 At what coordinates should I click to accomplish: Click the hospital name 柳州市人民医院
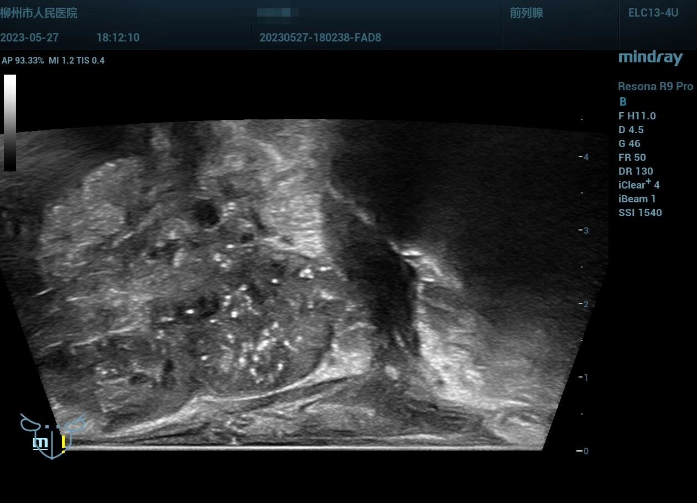[39, 13]
